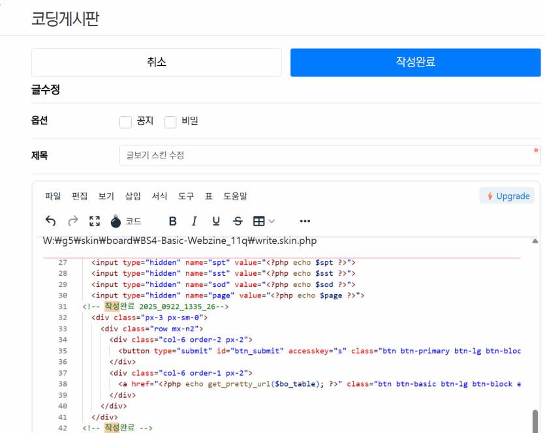Screen dimensions: 545x433
Task: Open the 보기 menu
Action: 106,196
